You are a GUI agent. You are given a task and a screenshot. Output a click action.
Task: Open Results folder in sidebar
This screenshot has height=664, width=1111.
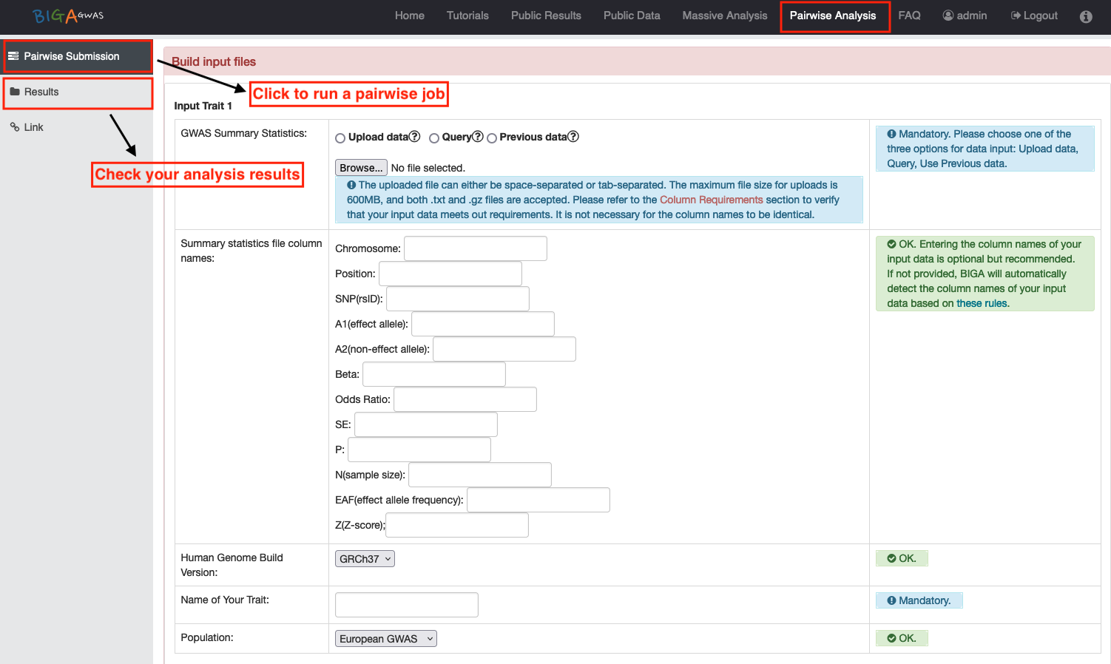41,92
